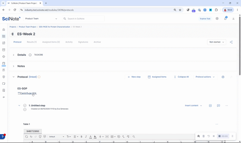Viewport: 241px width, 143px height.
Task: Open the browser extensions puzzle icon
Action: (216, 10)
